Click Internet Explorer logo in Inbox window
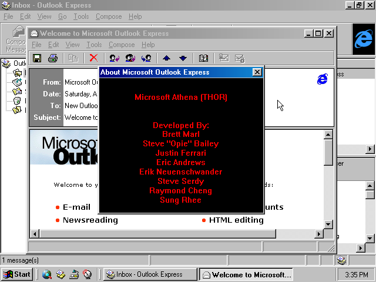The height and width of the screenshot is (282, 376). click(363, 39)
